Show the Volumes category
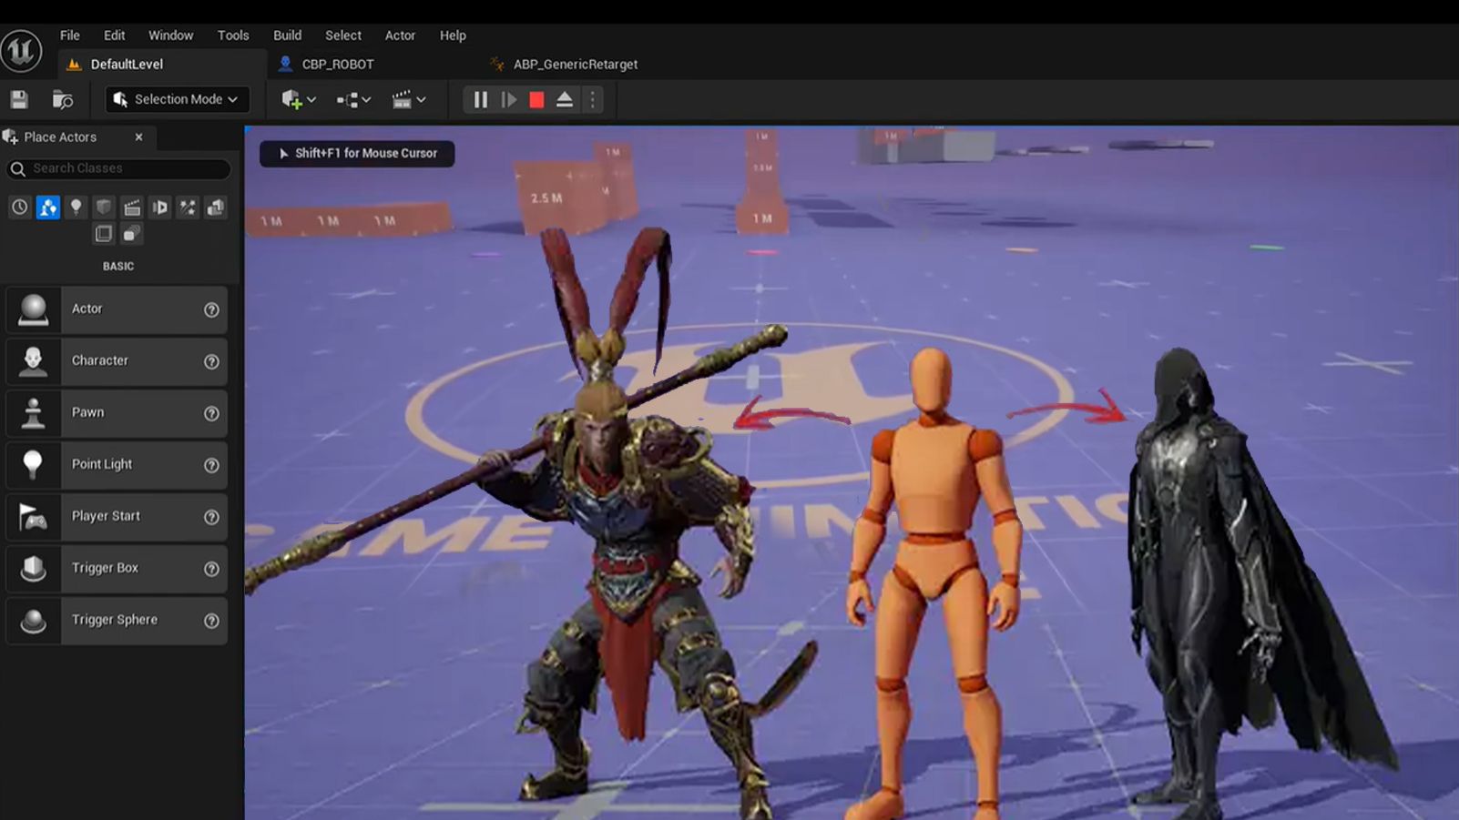 [216, 208]
